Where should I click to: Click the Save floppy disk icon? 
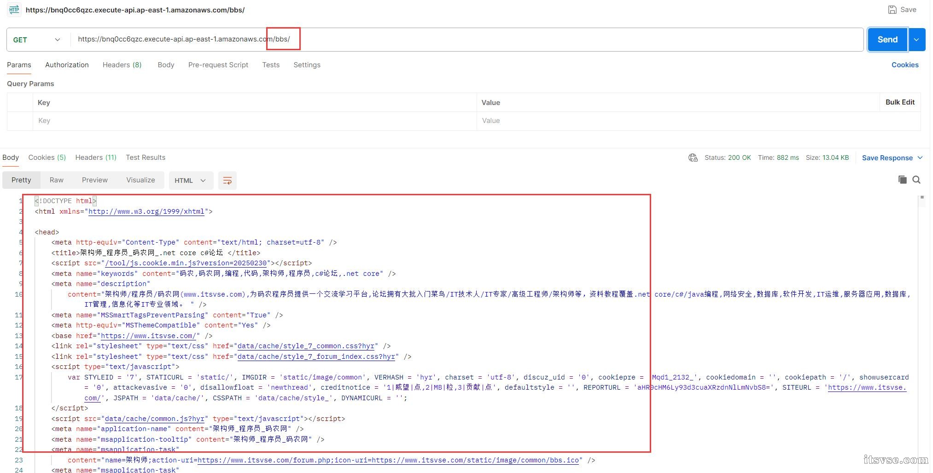892,10
